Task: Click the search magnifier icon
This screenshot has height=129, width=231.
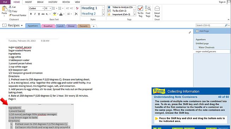Action: (x=226, y=25)
